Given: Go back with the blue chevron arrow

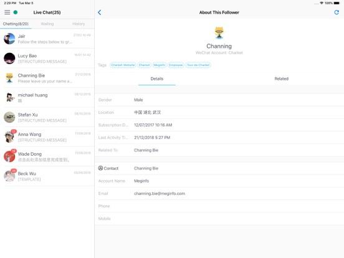Looking at the screenshot, I should pos(100,12).
